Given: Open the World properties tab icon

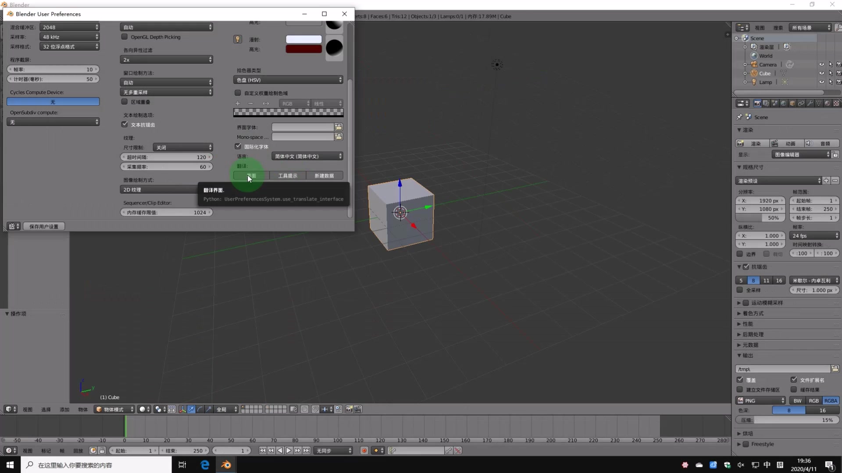Looking at the screenshot, I should pyautogui.click(x=784, y=103).
